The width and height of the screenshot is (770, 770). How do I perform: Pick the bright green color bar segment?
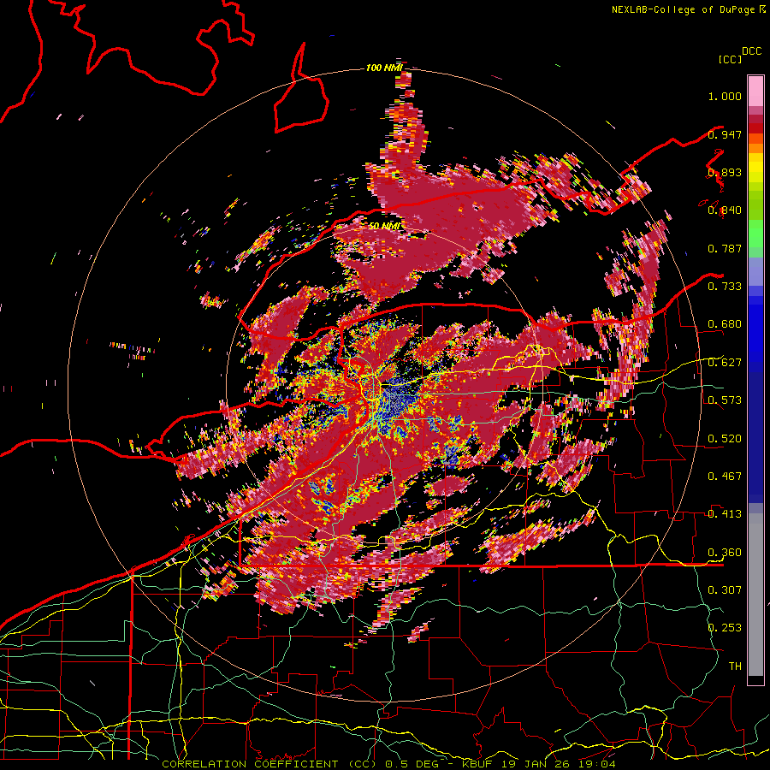click(755, 234)
